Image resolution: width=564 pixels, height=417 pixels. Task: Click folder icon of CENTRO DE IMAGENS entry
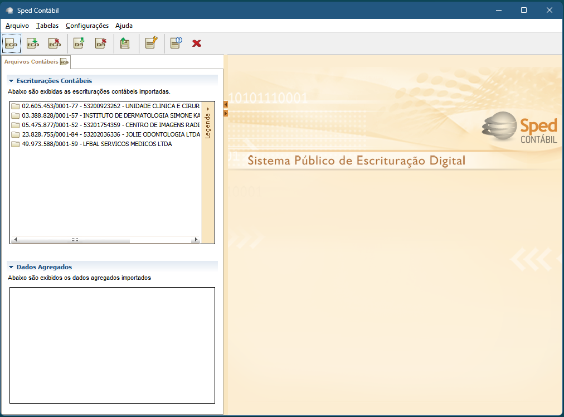(x=15, y=125)
